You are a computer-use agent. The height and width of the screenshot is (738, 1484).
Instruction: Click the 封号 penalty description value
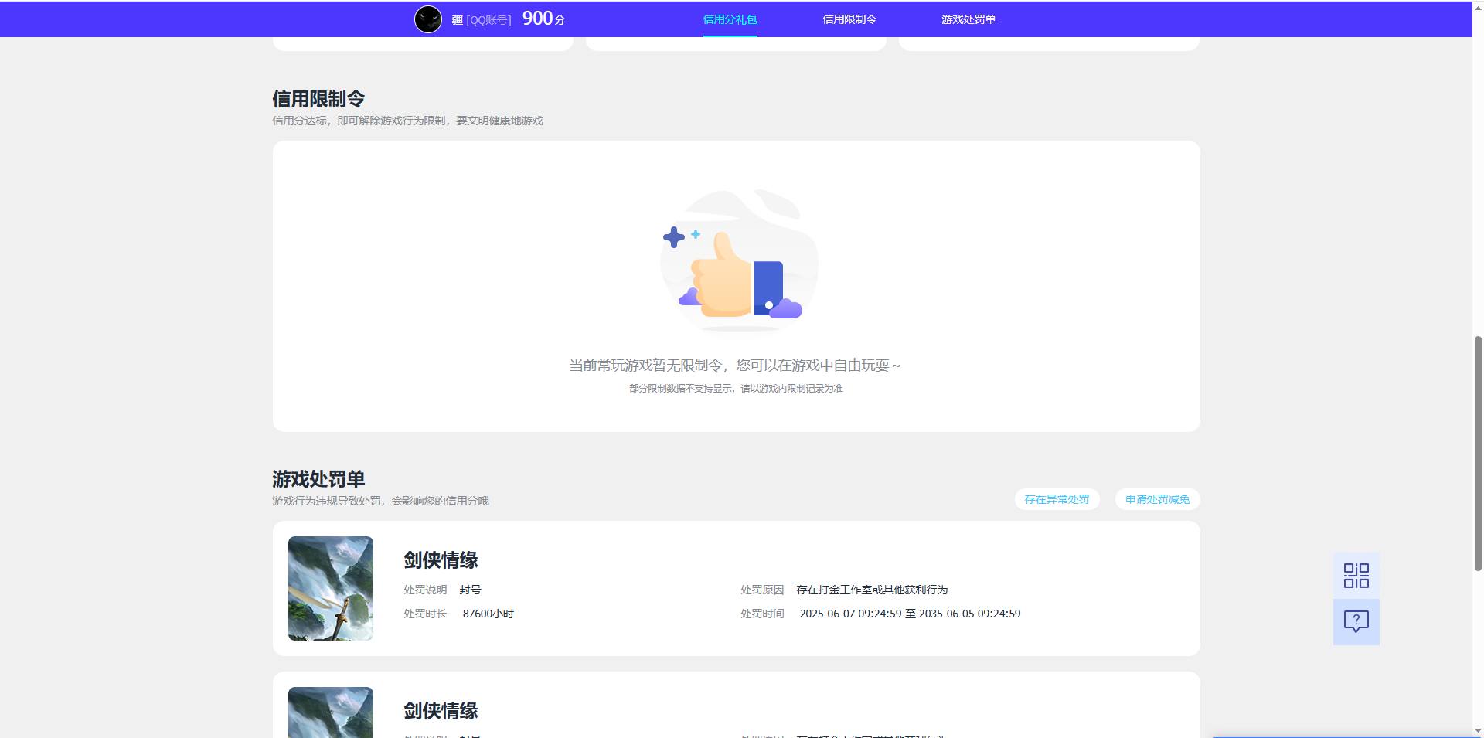pyautogui.click(x=470, y=590)
